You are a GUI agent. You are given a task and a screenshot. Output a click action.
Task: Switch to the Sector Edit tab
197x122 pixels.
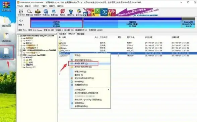coord(81,34)
